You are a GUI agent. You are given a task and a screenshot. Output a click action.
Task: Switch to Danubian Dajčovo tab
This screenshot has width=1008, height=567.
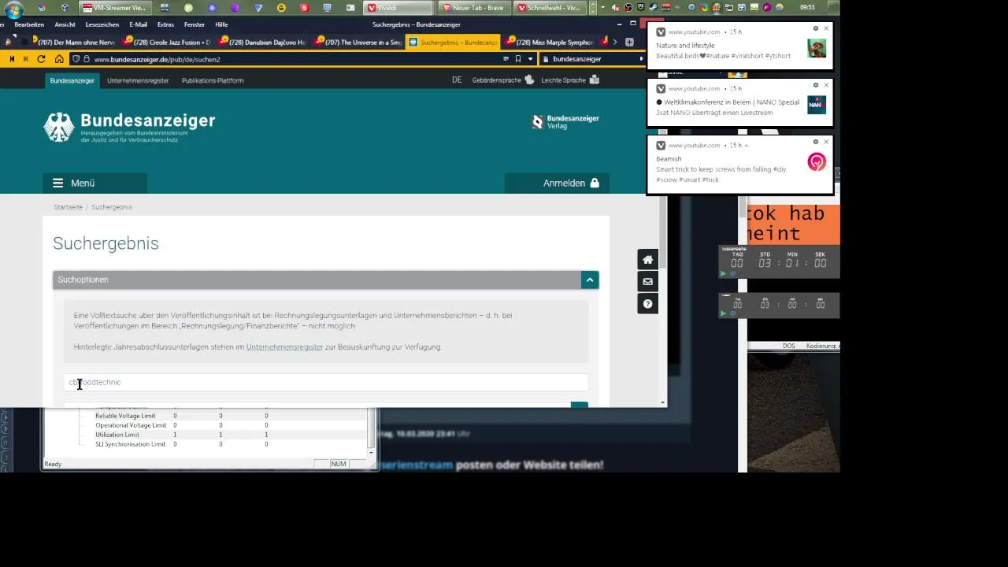[261, 42]
